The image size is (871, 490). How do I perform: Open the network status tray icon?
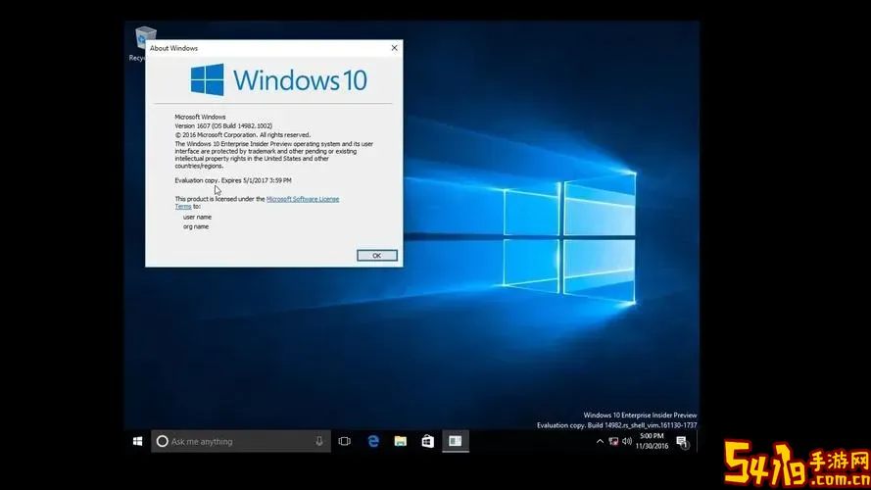(x=613, y=441)
